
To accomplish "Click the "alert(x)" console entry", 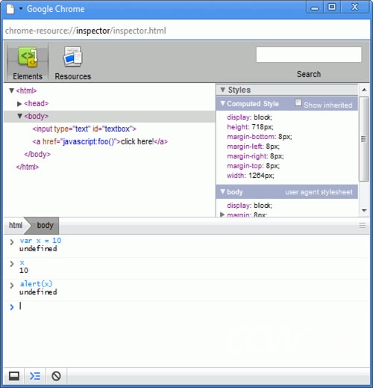I will (x=37, y=284).
